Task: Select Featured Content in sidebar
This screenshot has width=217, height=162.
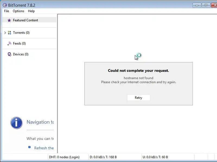Action: coord(29,20)
